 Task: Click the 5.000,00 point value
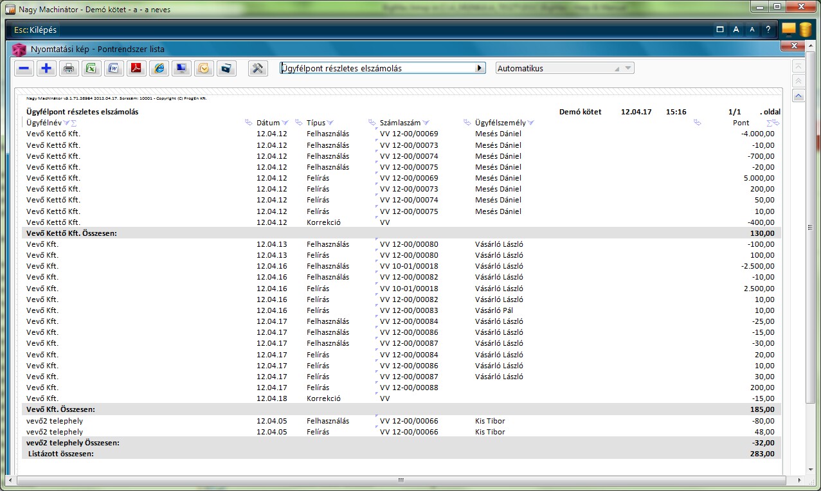(x=759, y=178)
